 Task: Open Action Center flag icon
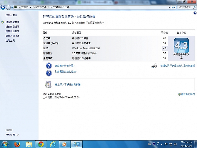[166, 144]
